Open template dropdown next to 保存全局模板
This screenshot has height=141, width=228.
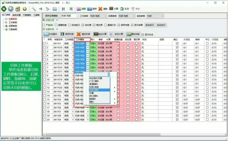pos(77,16)
